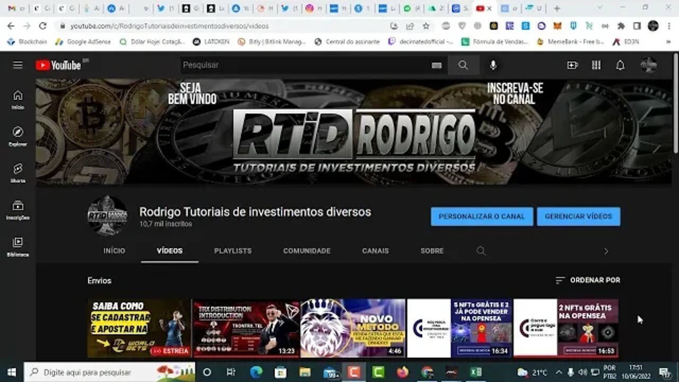The image size is (679, 382).
Task: Open the Ordenar por sort dropdown
Action: pos(587,280)
